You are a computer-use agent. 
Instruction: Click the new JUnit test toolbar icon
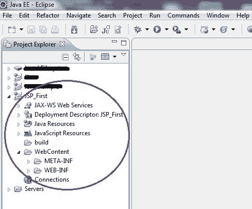click(x=106, y=29)
